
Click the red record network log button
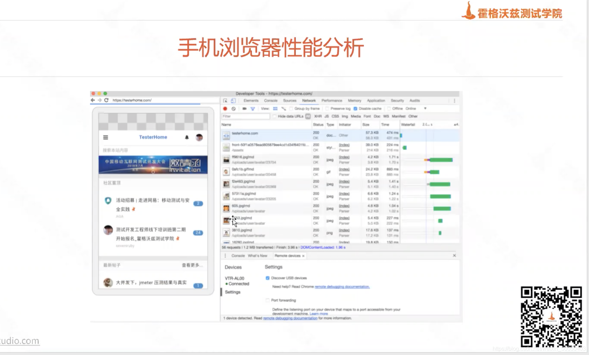click(x=225, y=109)
